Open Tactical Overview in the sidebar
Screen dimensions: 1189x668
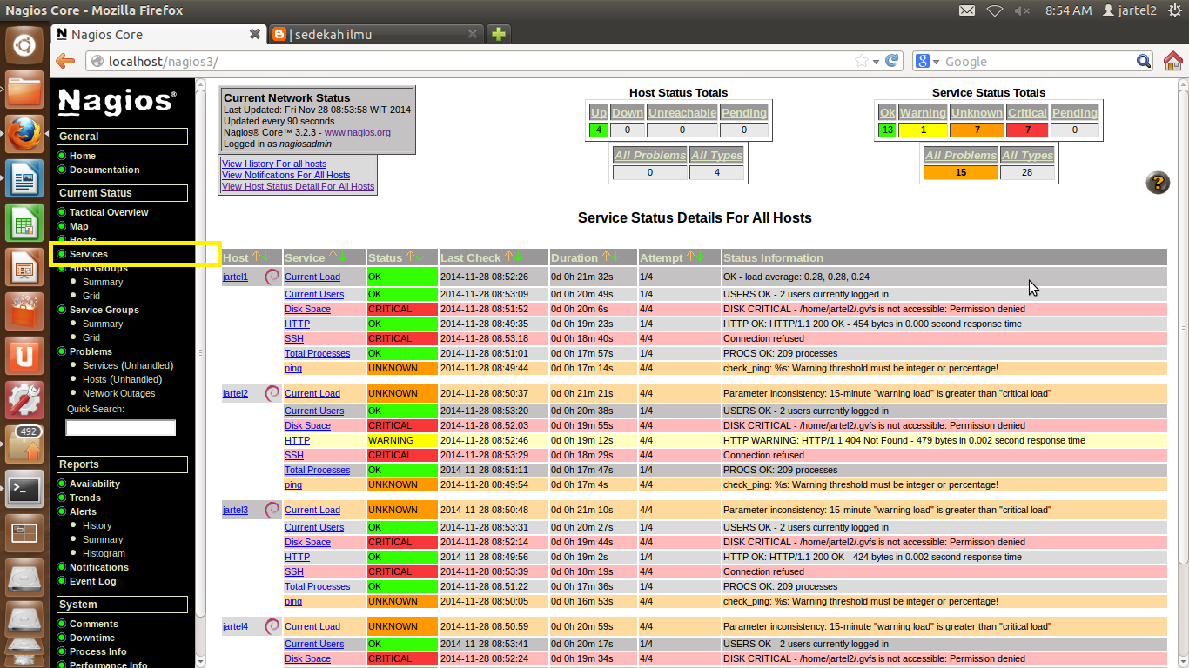point(109,212)
